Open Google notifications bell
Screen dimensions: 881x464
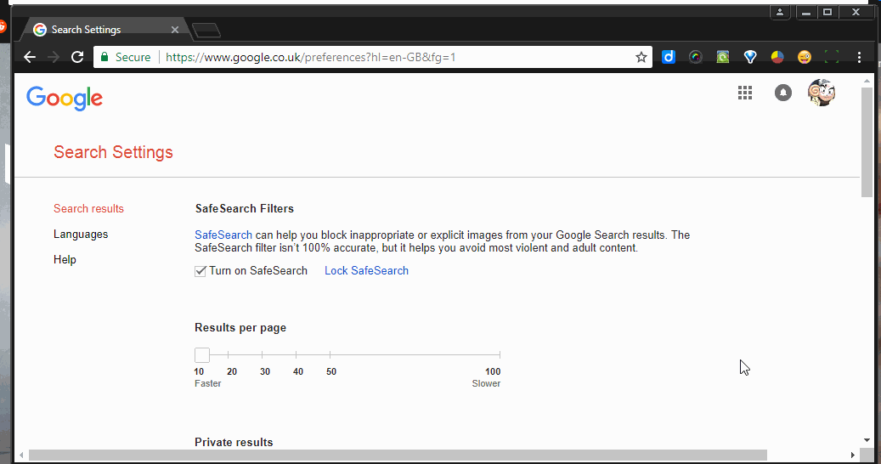(783, 93)
